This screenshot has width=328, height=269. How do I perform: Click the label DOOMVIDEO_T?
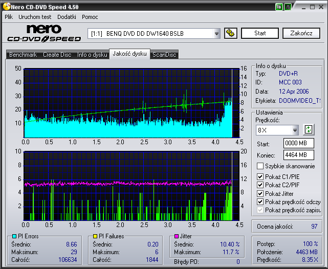(x=299, y=101)
